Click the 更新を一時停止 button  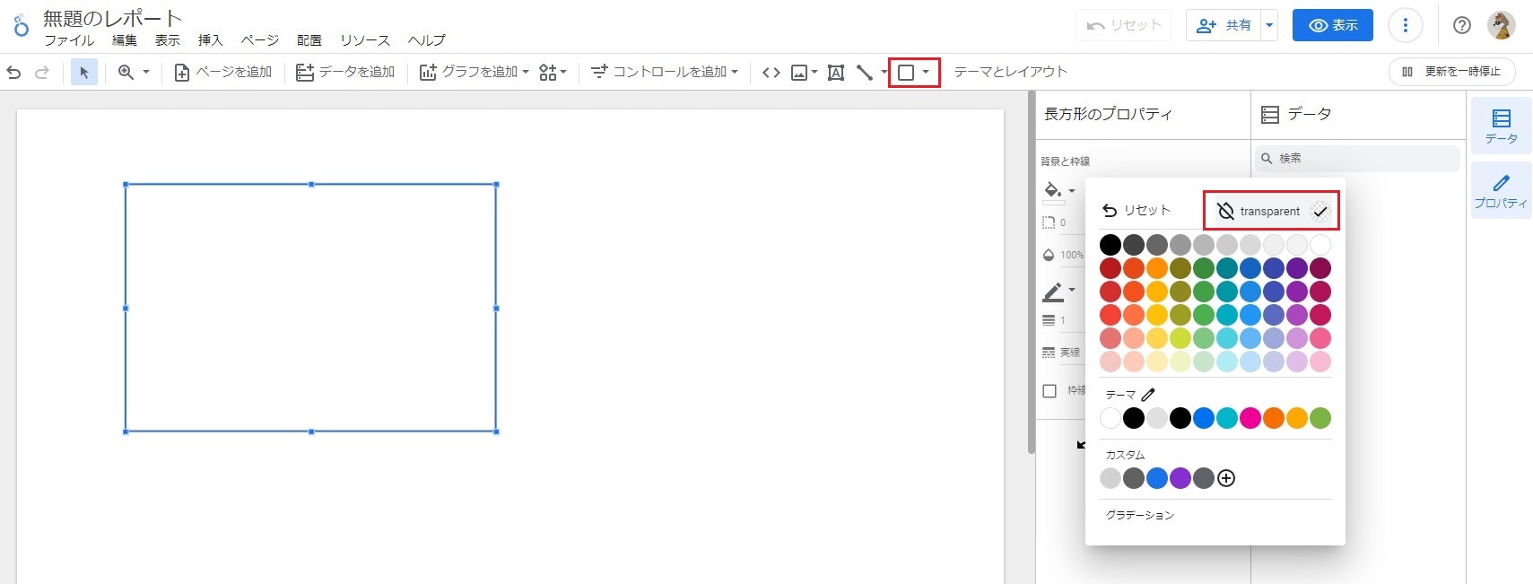[x=1451, y=72]
